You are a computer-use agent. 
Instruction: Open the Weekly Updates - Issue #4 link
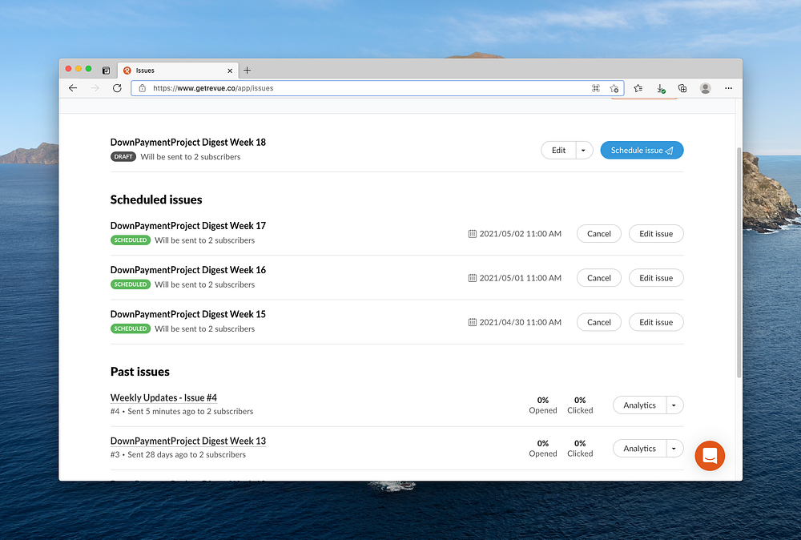pos(163,397)
